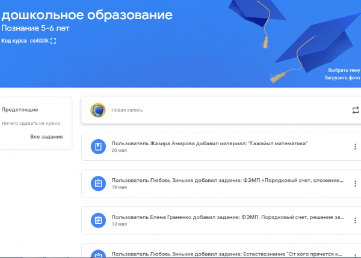Click the Выбрать тему link
The image size is (361, 258).
click(344, 70)
